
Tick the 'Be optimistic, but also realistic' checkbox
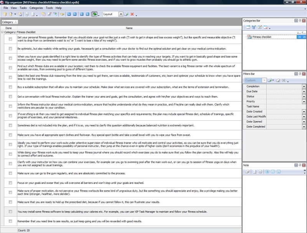(x=10, y=49)
